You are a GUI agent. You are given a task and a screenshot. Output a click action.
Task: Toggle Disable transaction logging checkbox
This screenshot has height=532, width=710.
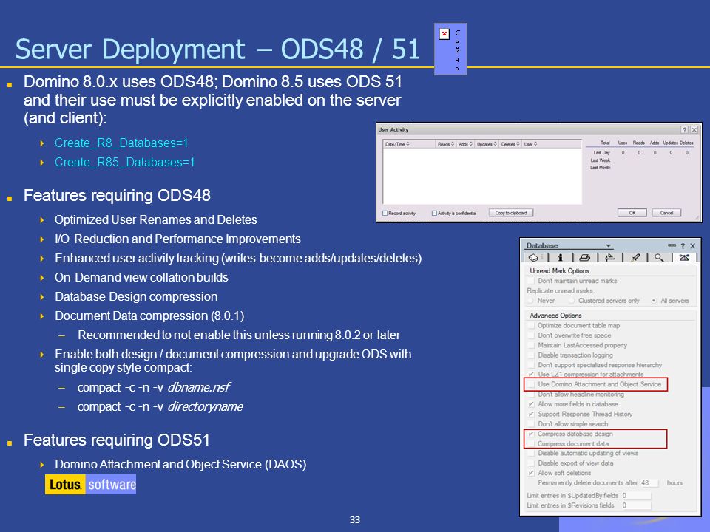532,355
